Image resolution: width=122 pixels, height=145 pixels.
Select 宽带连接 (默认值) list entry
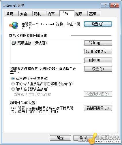[x=29, y=43]
